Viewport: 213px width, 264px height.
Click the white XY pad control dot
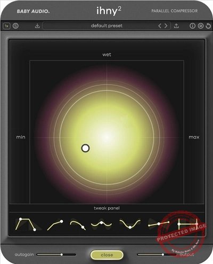click(x=85, y=148)
